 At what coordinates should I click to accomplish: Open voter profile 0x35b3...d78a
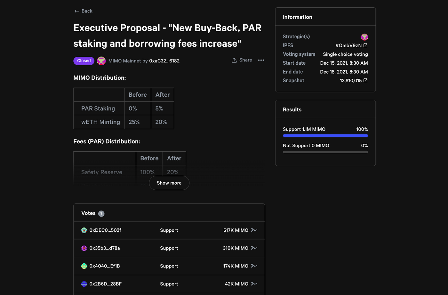coord(105,248)
